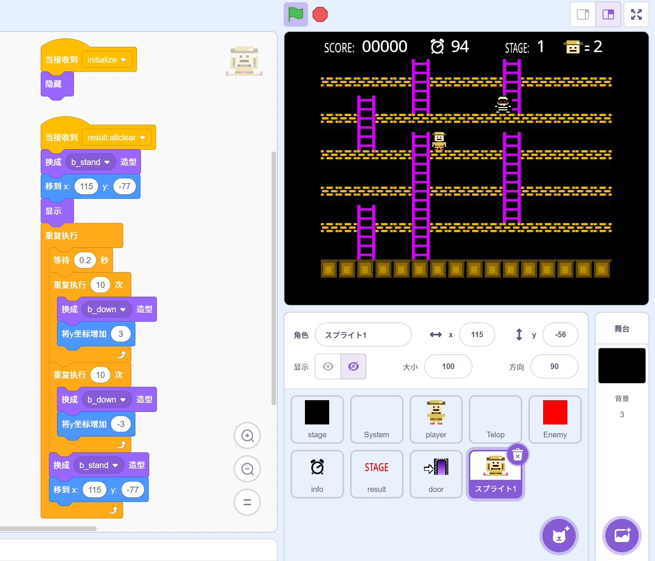
Task: Switch to large stage layout toggle
Action: pyautogui.click(x=608, y=15)
